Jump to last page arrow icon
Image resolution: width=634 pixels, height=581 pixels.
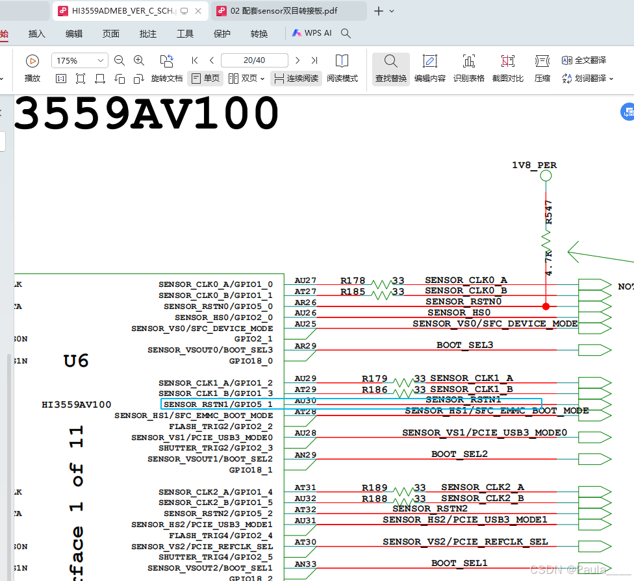pyautogui.click(x=314, y=60)
